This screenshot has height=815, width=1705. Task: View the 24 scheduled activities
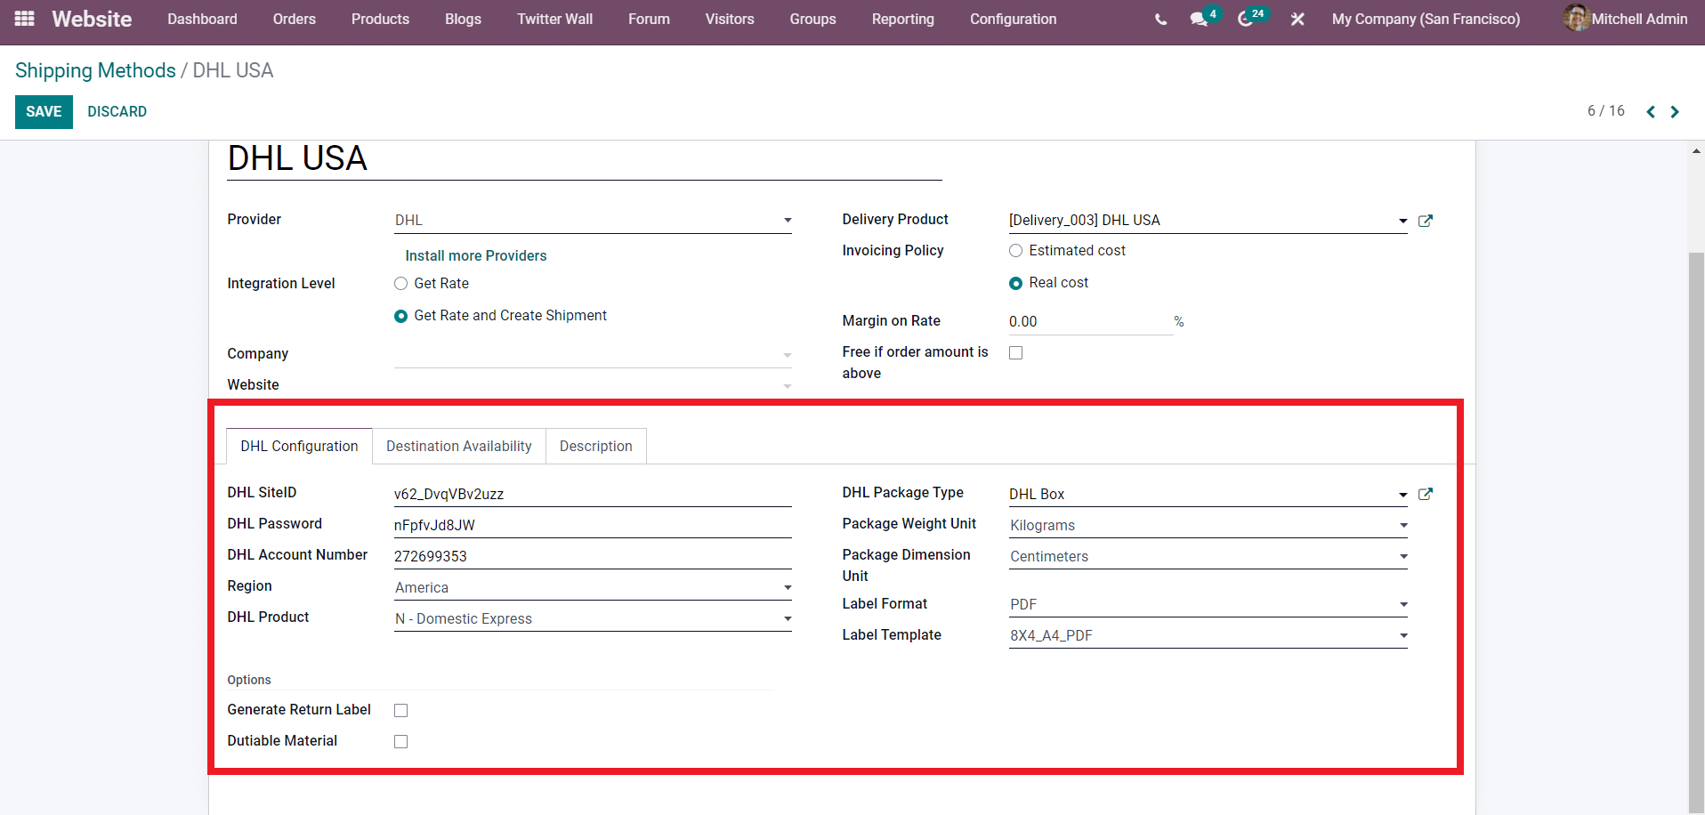[1246, 18]
